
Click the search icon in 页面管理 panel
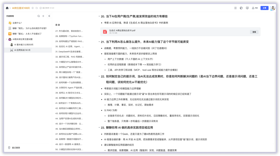click(x=38, y=16)
